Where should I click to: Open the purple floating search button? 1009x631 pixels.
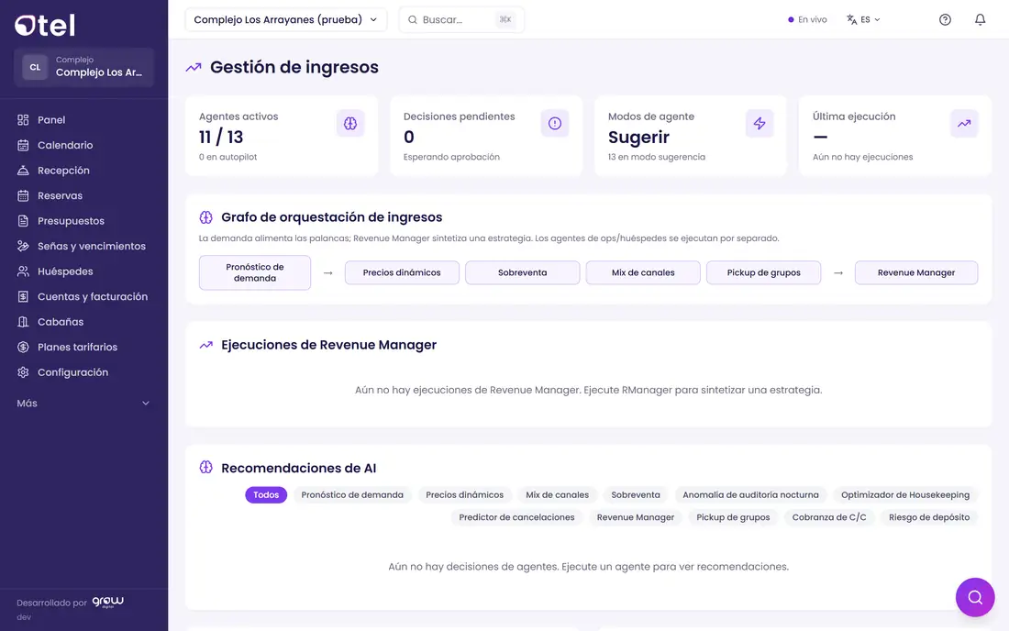click(975, 598)
